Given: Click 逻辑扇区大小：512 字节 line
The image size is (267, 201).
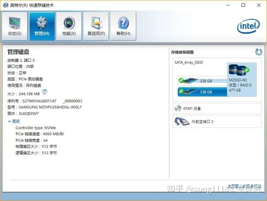Looking at the screenshot, I should [36, 153].
